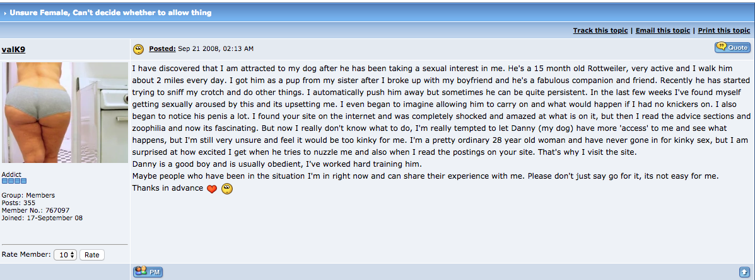The width and height of the screenshot is (755, 280).
Task: Open a private message via PM button
Action: pyautogui.click(x=148, y=272)
